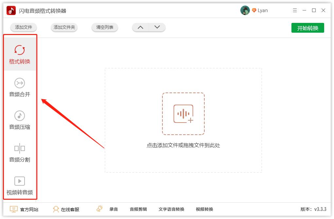Open 音频剪辑 from the bottom menu
This screenshot has height=219, width=334.
click(138, 209)
